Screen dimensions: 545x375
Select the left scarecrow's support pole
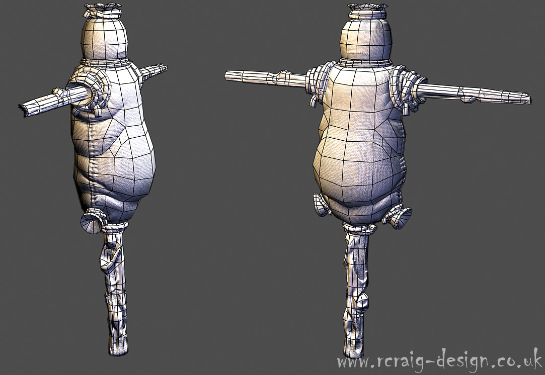[x=115, y=292]
